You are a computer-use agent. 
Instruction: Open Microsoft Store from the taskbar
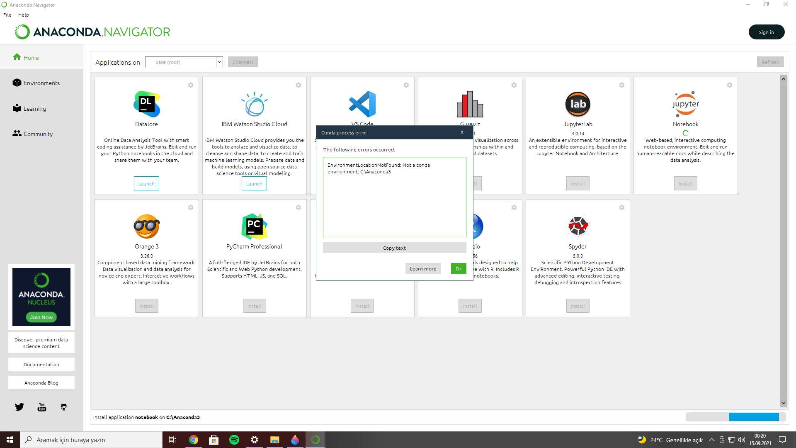pyautogui.click(x=214, y=440)
